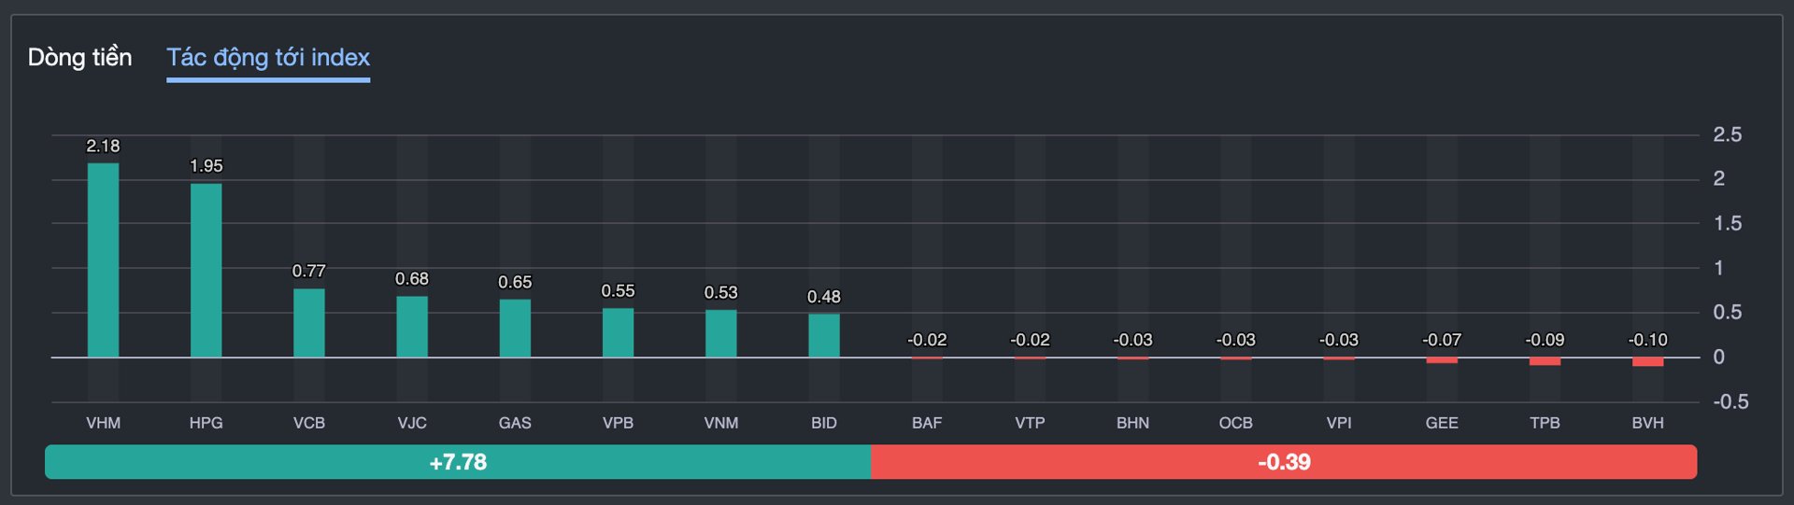Click the 2.18 value above VHM
The width and height of the screenshot is (1794, 505).
click(x=103, y=146)
